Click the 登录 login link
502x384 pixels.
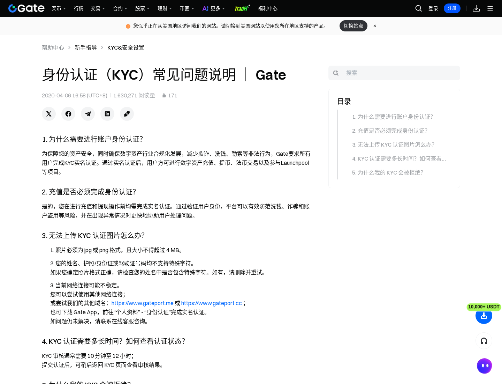pos(433,8)
